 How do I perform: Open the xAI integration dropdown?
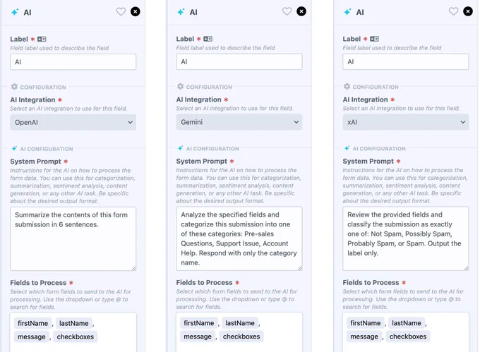click(406, 122)
